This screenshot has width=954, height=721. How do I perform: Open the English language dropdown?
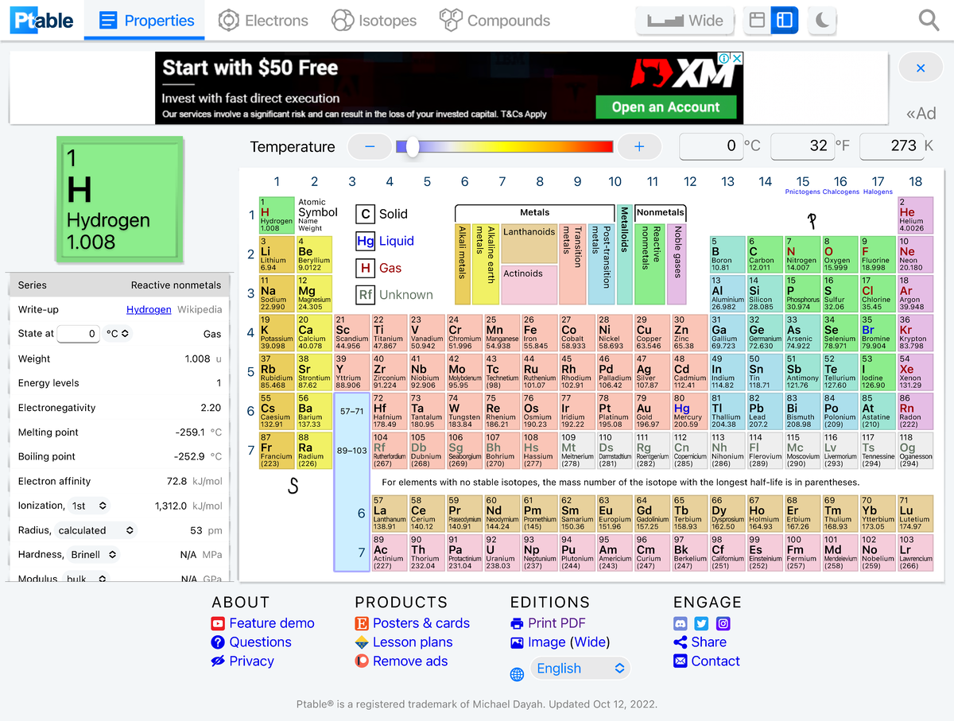[x=580, y=669]
